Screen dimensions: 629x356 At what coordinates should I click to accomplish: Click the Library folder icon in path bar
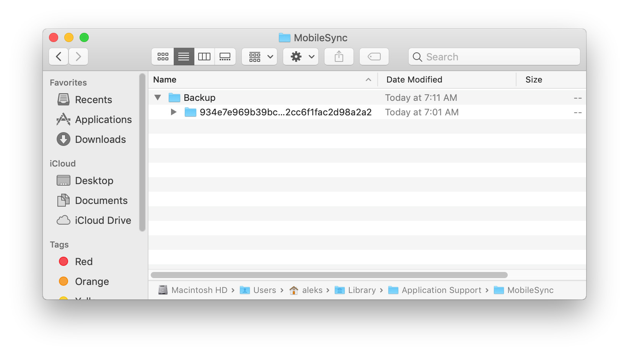pos(340,290)
